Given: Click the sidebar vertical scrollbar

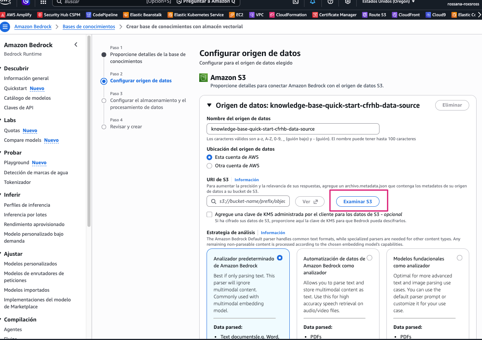Looking at the screenshot, I should coord(89,131).
